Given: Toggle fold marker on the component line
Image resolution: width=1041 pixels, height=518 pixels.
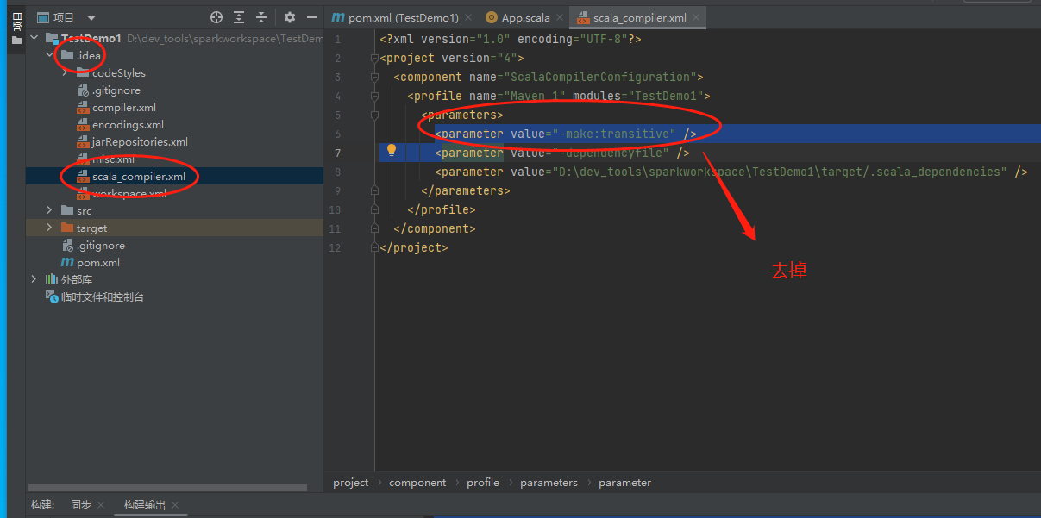Looking at the screenshot, I should 374,77.
